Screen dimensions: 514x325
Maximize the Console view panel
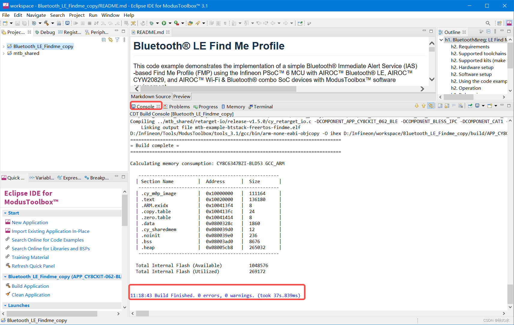(509, 106)
